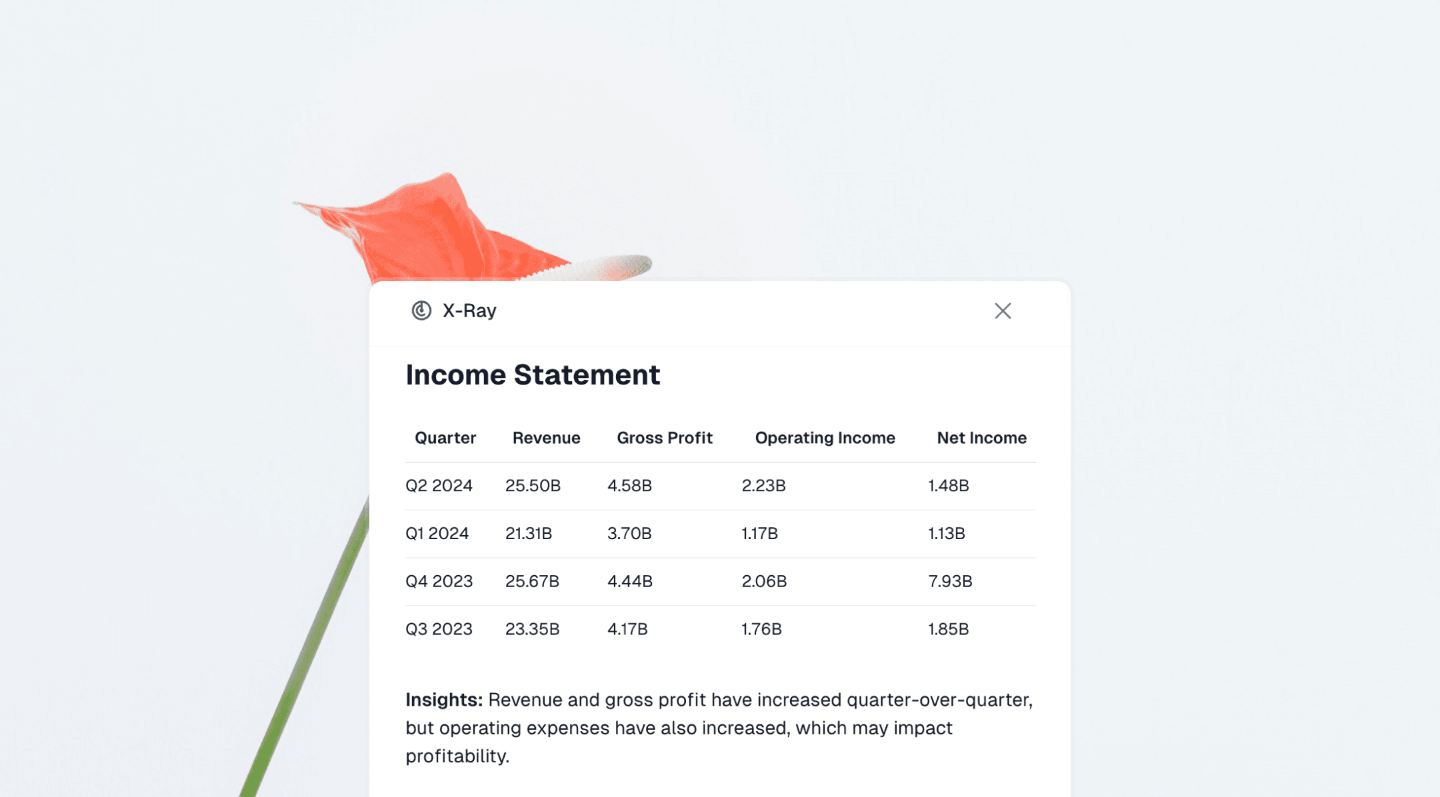The image size is (1440, 797).
Task: Close the X-Ray overlay
Action: 1002,311
